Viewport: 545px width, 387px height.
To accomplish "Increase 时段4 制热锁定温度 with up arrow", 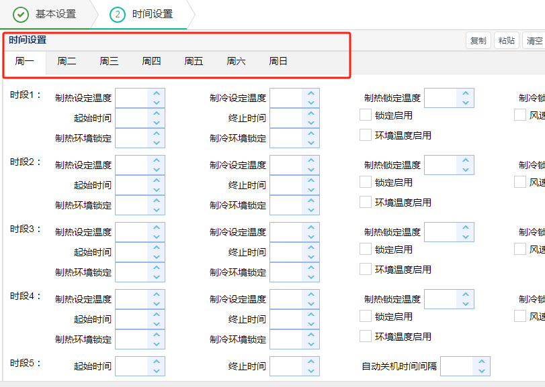I will (x=466, y=295).
